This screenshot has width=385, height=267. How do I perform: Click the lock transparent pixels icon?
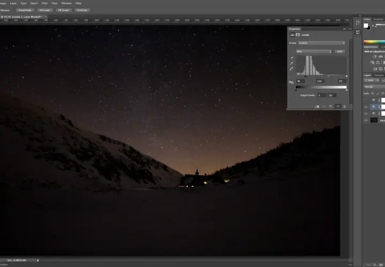373,93
